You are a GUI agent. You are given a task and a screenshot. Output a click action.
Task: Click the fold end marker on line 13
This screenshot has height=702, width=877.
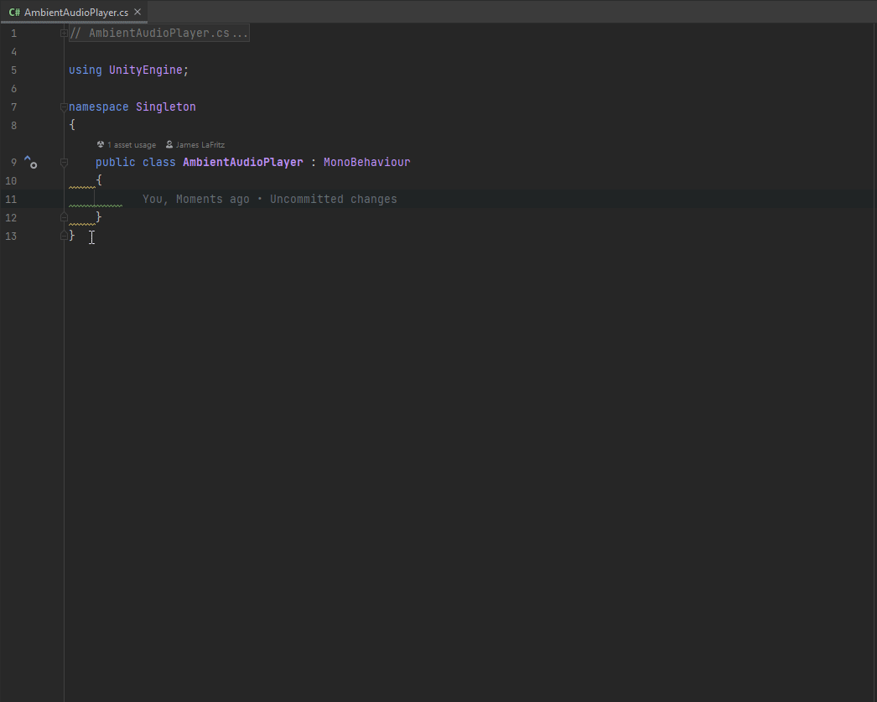click(x=64, y=236)
